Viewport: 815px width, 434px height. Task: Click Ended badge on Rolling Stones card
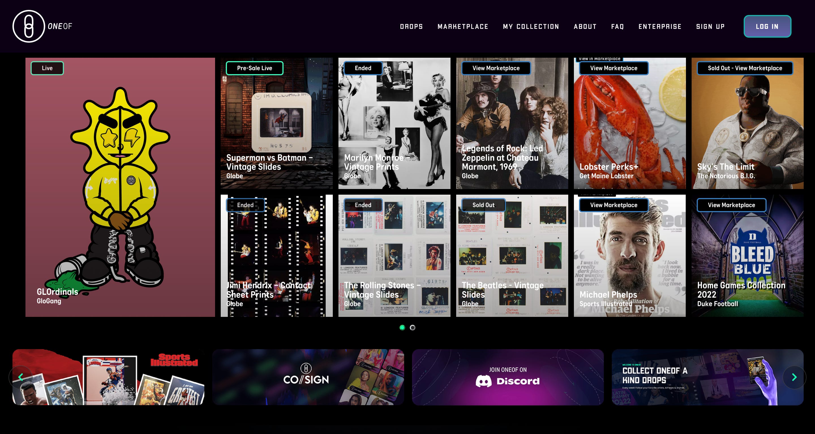point(363,205)
